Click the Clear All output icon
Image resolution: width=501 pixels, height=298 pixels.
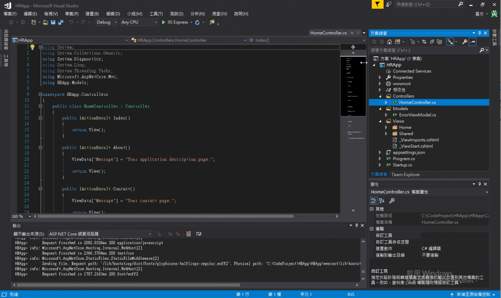188,234
